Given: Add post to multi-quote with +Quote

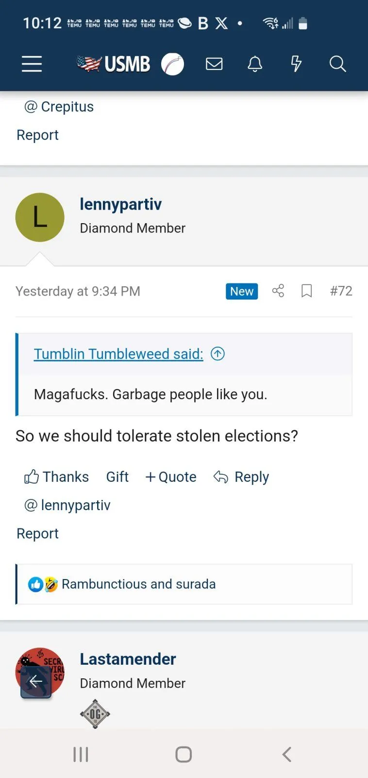Looking at the screenshot, I should click(x=171, y=477).
